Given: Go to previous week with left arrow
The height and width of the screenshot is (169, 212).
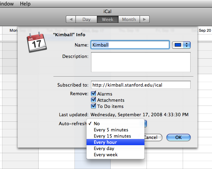Looking at the screenshot, I should 71,19.
